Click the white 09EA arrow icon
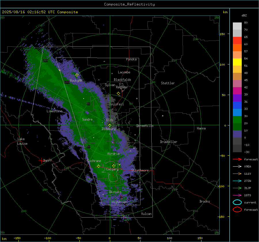This screenshot has width=259, height=242. click(x=237, y=167)
